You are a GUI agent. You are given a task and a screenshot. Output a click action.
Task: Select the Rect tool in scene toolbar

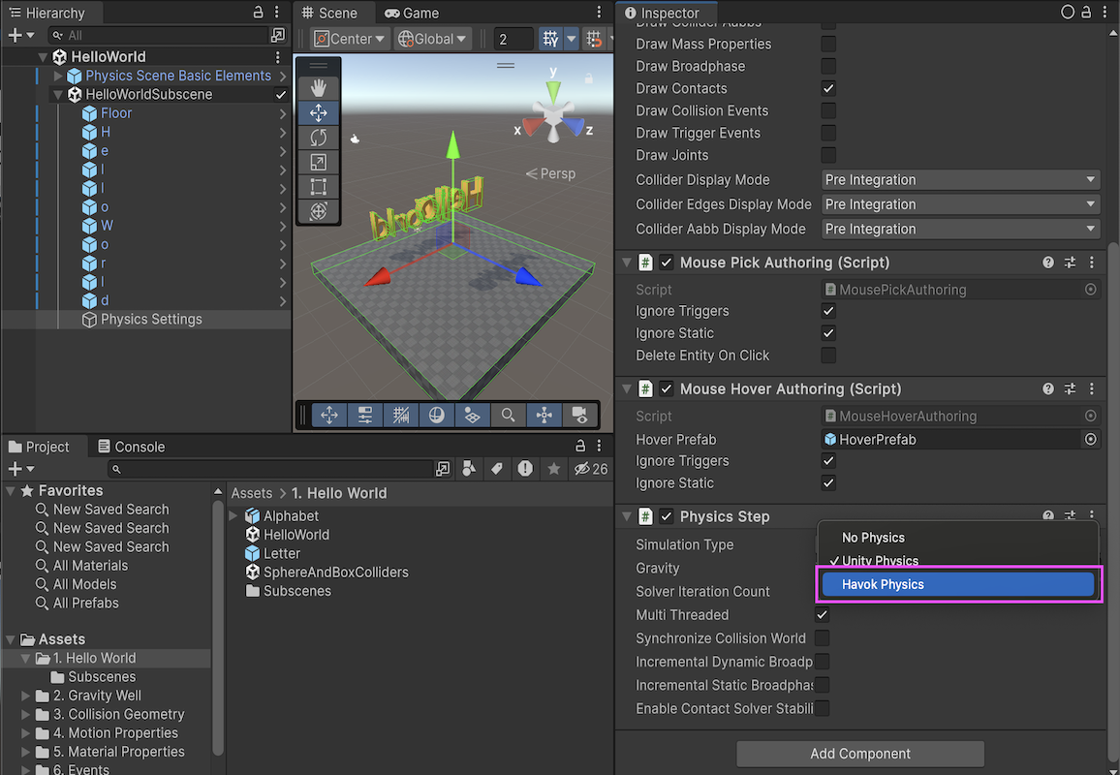318,187
